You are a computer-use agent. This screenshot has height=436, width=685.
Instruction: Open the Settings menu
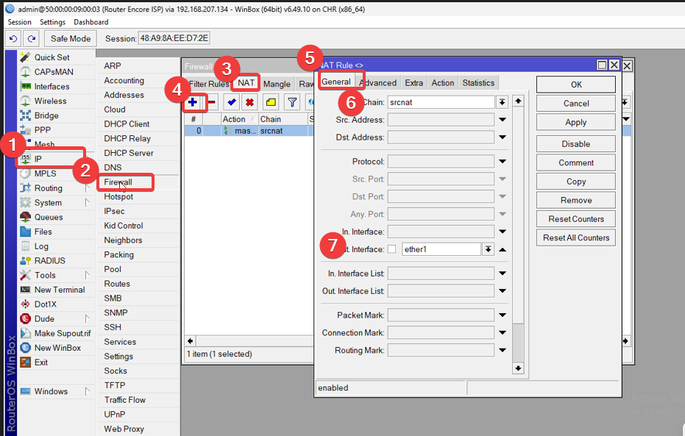coord(52,22)
